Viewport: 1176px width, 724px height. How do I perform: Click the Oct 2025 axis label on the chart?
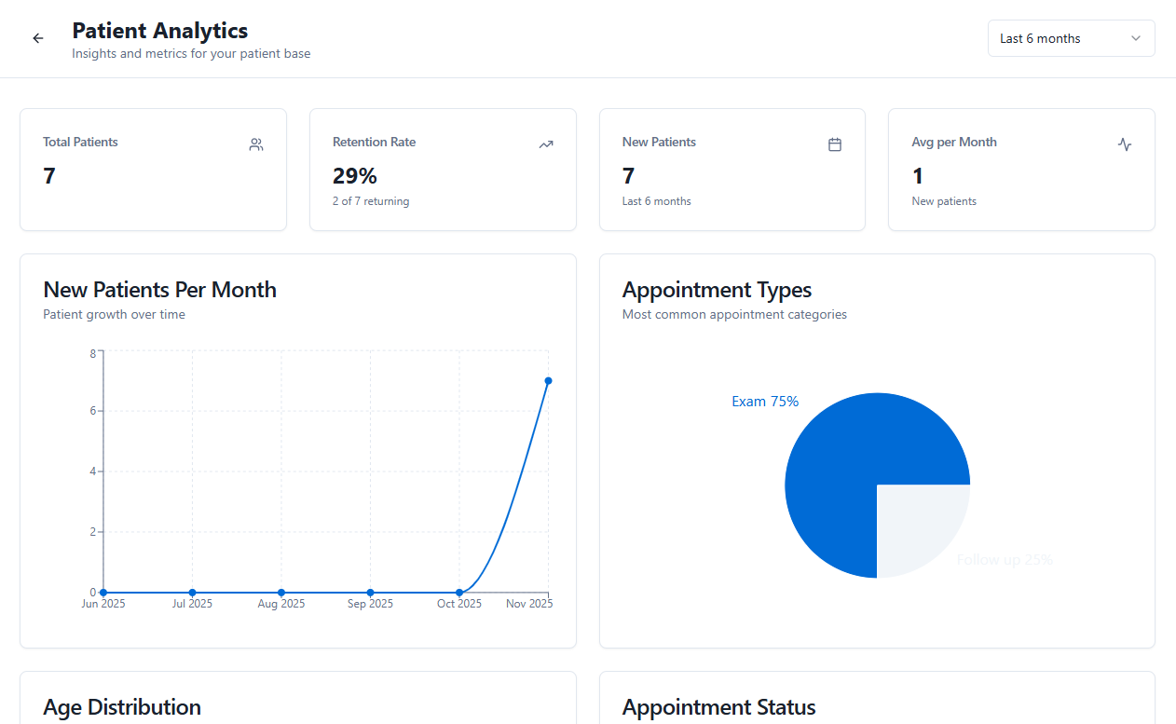tap(458, 603)
